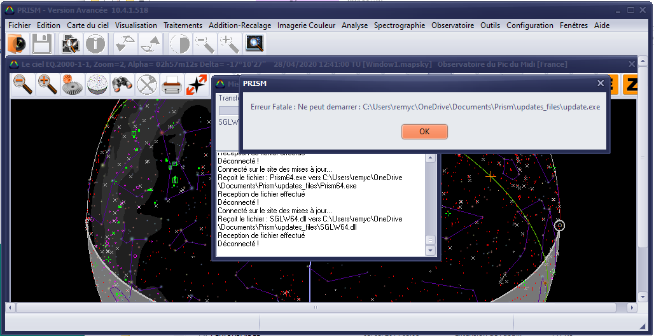
Task: Select the Spectrographie menu item
Action: coord(400,25)
